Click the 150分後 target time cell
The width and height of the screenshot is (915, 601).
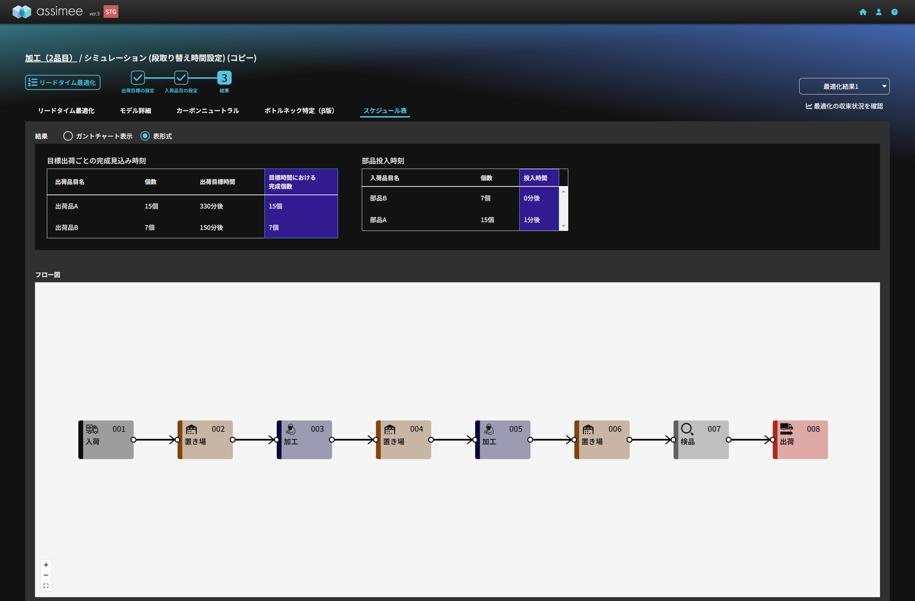coord(211,227)
